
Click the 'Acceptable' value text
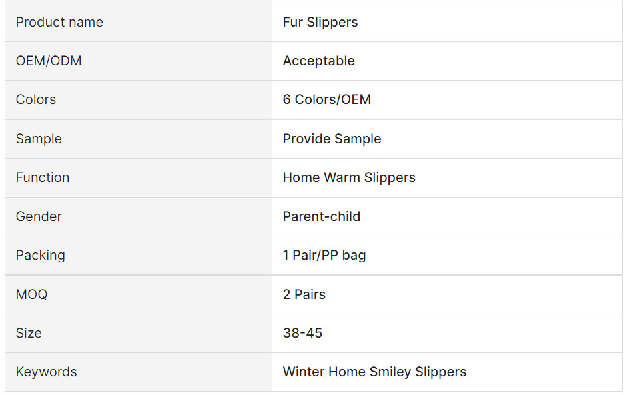coord(318,61)
